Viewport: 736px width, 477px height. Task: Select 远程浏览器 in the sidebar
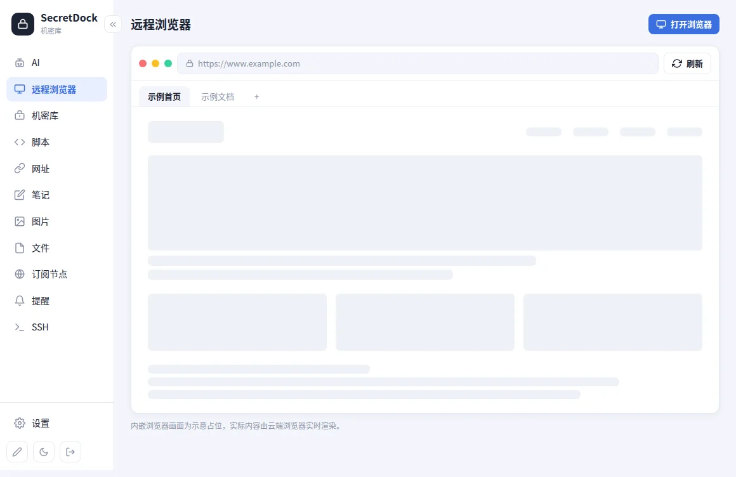click(x=57, y=89)
